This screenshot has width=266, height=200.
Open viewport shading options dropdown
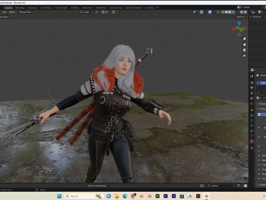pyautogui.click(x=237, y=12)
